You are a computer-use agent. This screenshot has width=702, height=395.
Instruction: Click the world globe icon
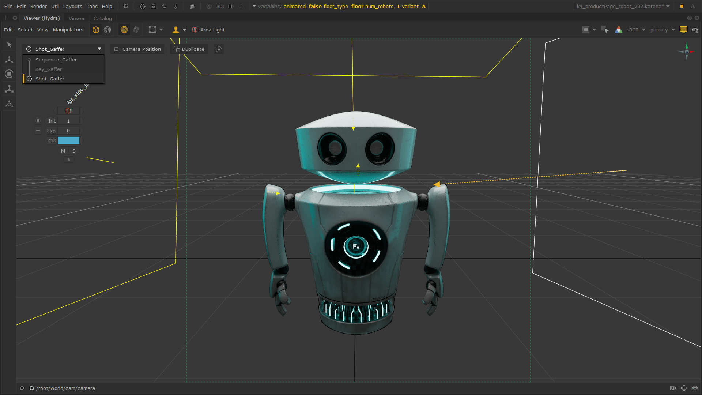pos(107,30)
